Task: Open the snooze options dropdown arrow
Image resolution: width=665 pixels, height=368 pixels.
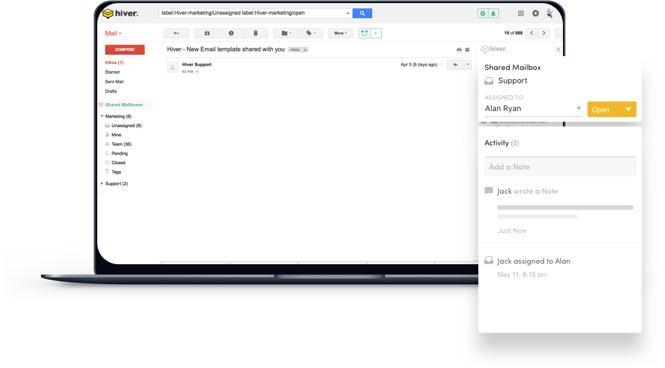Action: [x=376, y=33]
